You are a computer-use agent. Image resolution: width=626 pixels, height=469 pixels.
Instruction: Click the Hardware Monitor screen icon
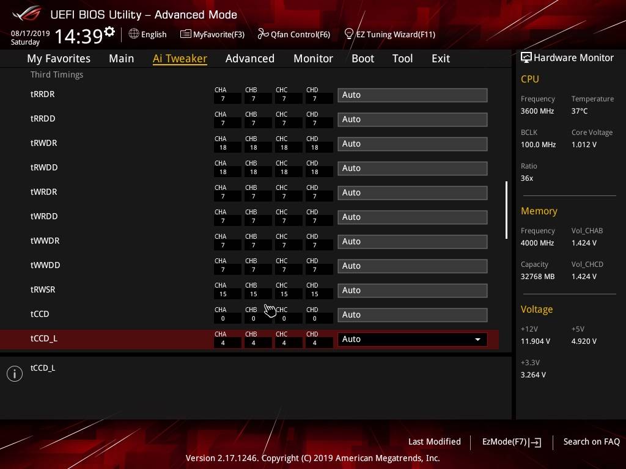526,57
